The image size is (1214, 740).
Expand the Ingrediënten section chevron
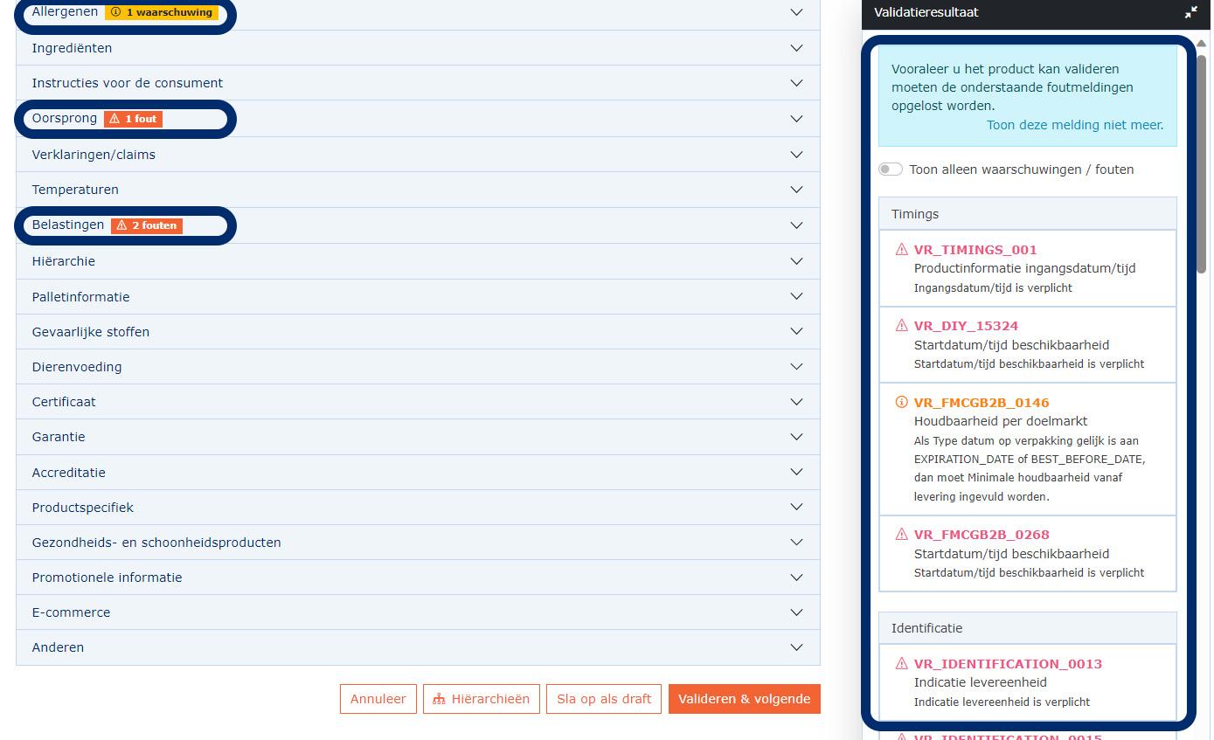[x=795, y=48]
